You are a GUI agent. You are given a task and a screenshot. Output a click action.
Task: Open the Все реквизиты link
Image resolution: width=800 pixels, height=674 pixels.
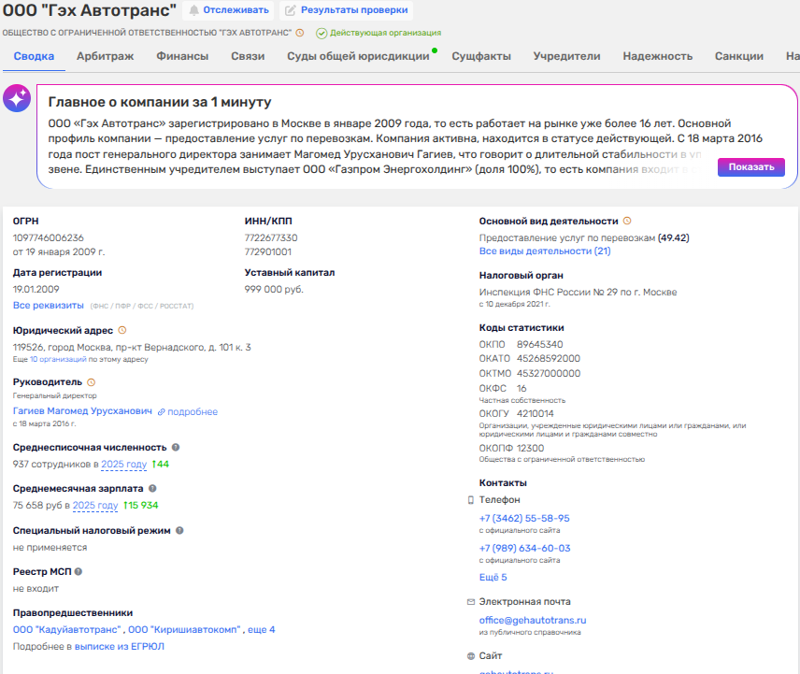click(x=48, y=305)
